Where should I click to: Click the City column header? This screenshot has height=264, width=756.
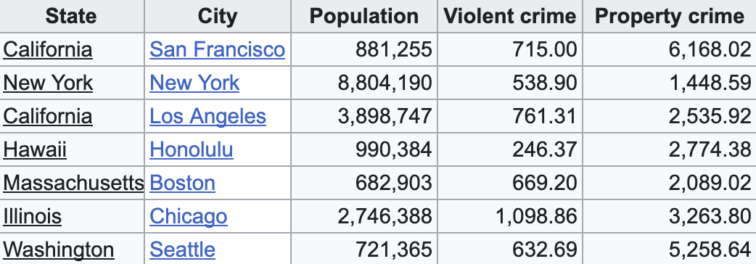tap(218, 17)
